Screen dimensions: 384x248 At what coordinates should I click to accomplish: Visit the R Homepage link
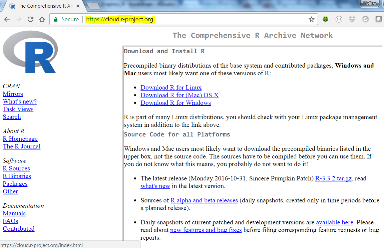click(x=20, y=139)
